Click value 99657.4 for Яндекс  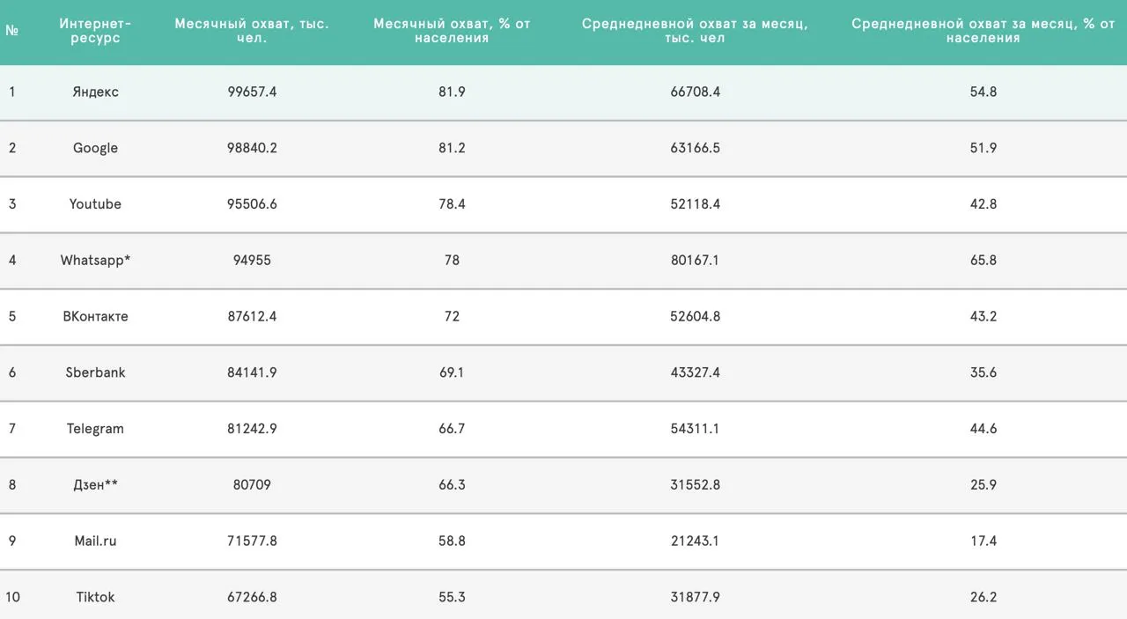tap(252, 92)
